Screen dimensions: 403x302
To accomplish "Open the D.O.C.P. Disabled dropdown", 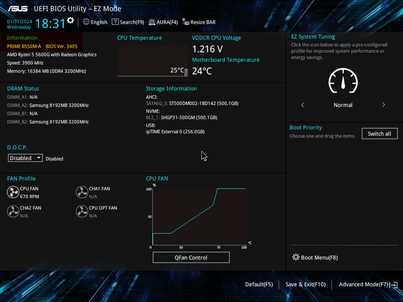I will [x=25, y=158].
